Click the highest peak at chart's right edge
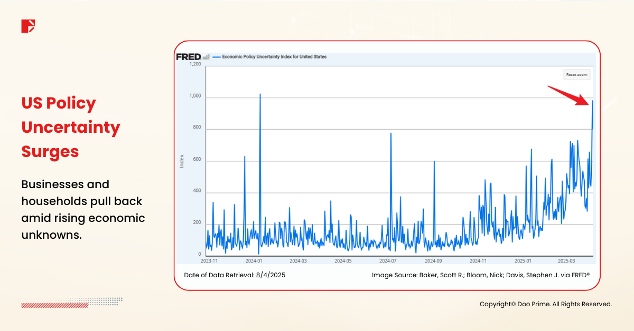Image resolution: width=634 pixels, height=331 pixels. pyautogui.click(x=592, y=101)
